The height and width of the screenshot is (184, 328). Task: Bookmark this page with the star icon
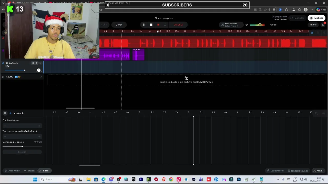pyautogui.click(x=265, y=10)
